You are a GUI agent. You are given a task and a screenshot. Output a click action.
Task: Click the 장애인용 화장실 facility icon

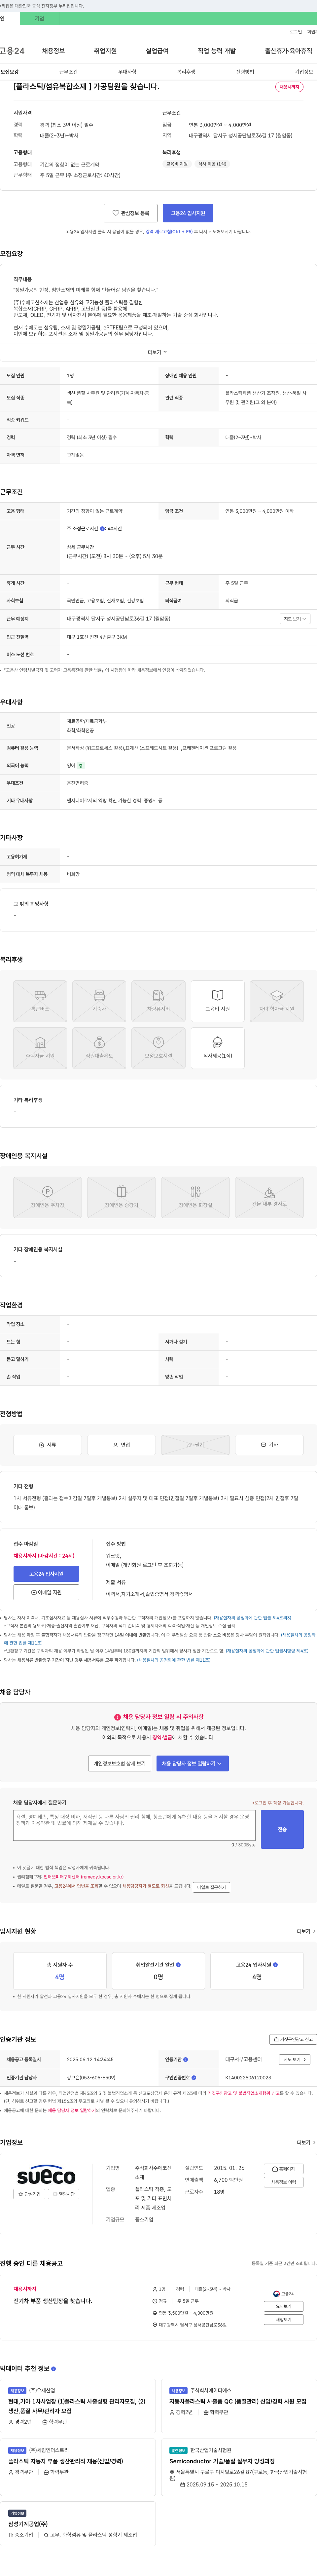(x=195, y=1197)
